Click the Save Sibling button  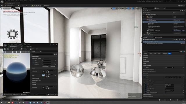pyautogui.click(x=45, y=66)
